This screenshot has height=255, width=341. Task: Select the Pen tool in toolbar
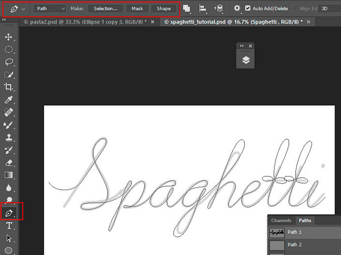click(9, 213)
